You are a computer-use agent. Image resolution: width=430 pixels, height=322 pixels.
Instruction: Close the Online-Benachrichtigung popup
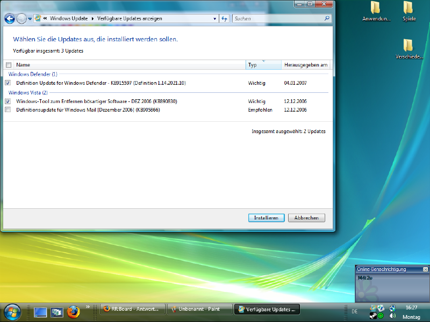tap(425, 269)
